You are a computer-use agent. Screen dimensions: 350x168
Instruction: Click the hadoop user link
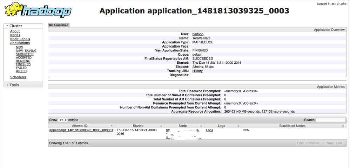(198, 34)
